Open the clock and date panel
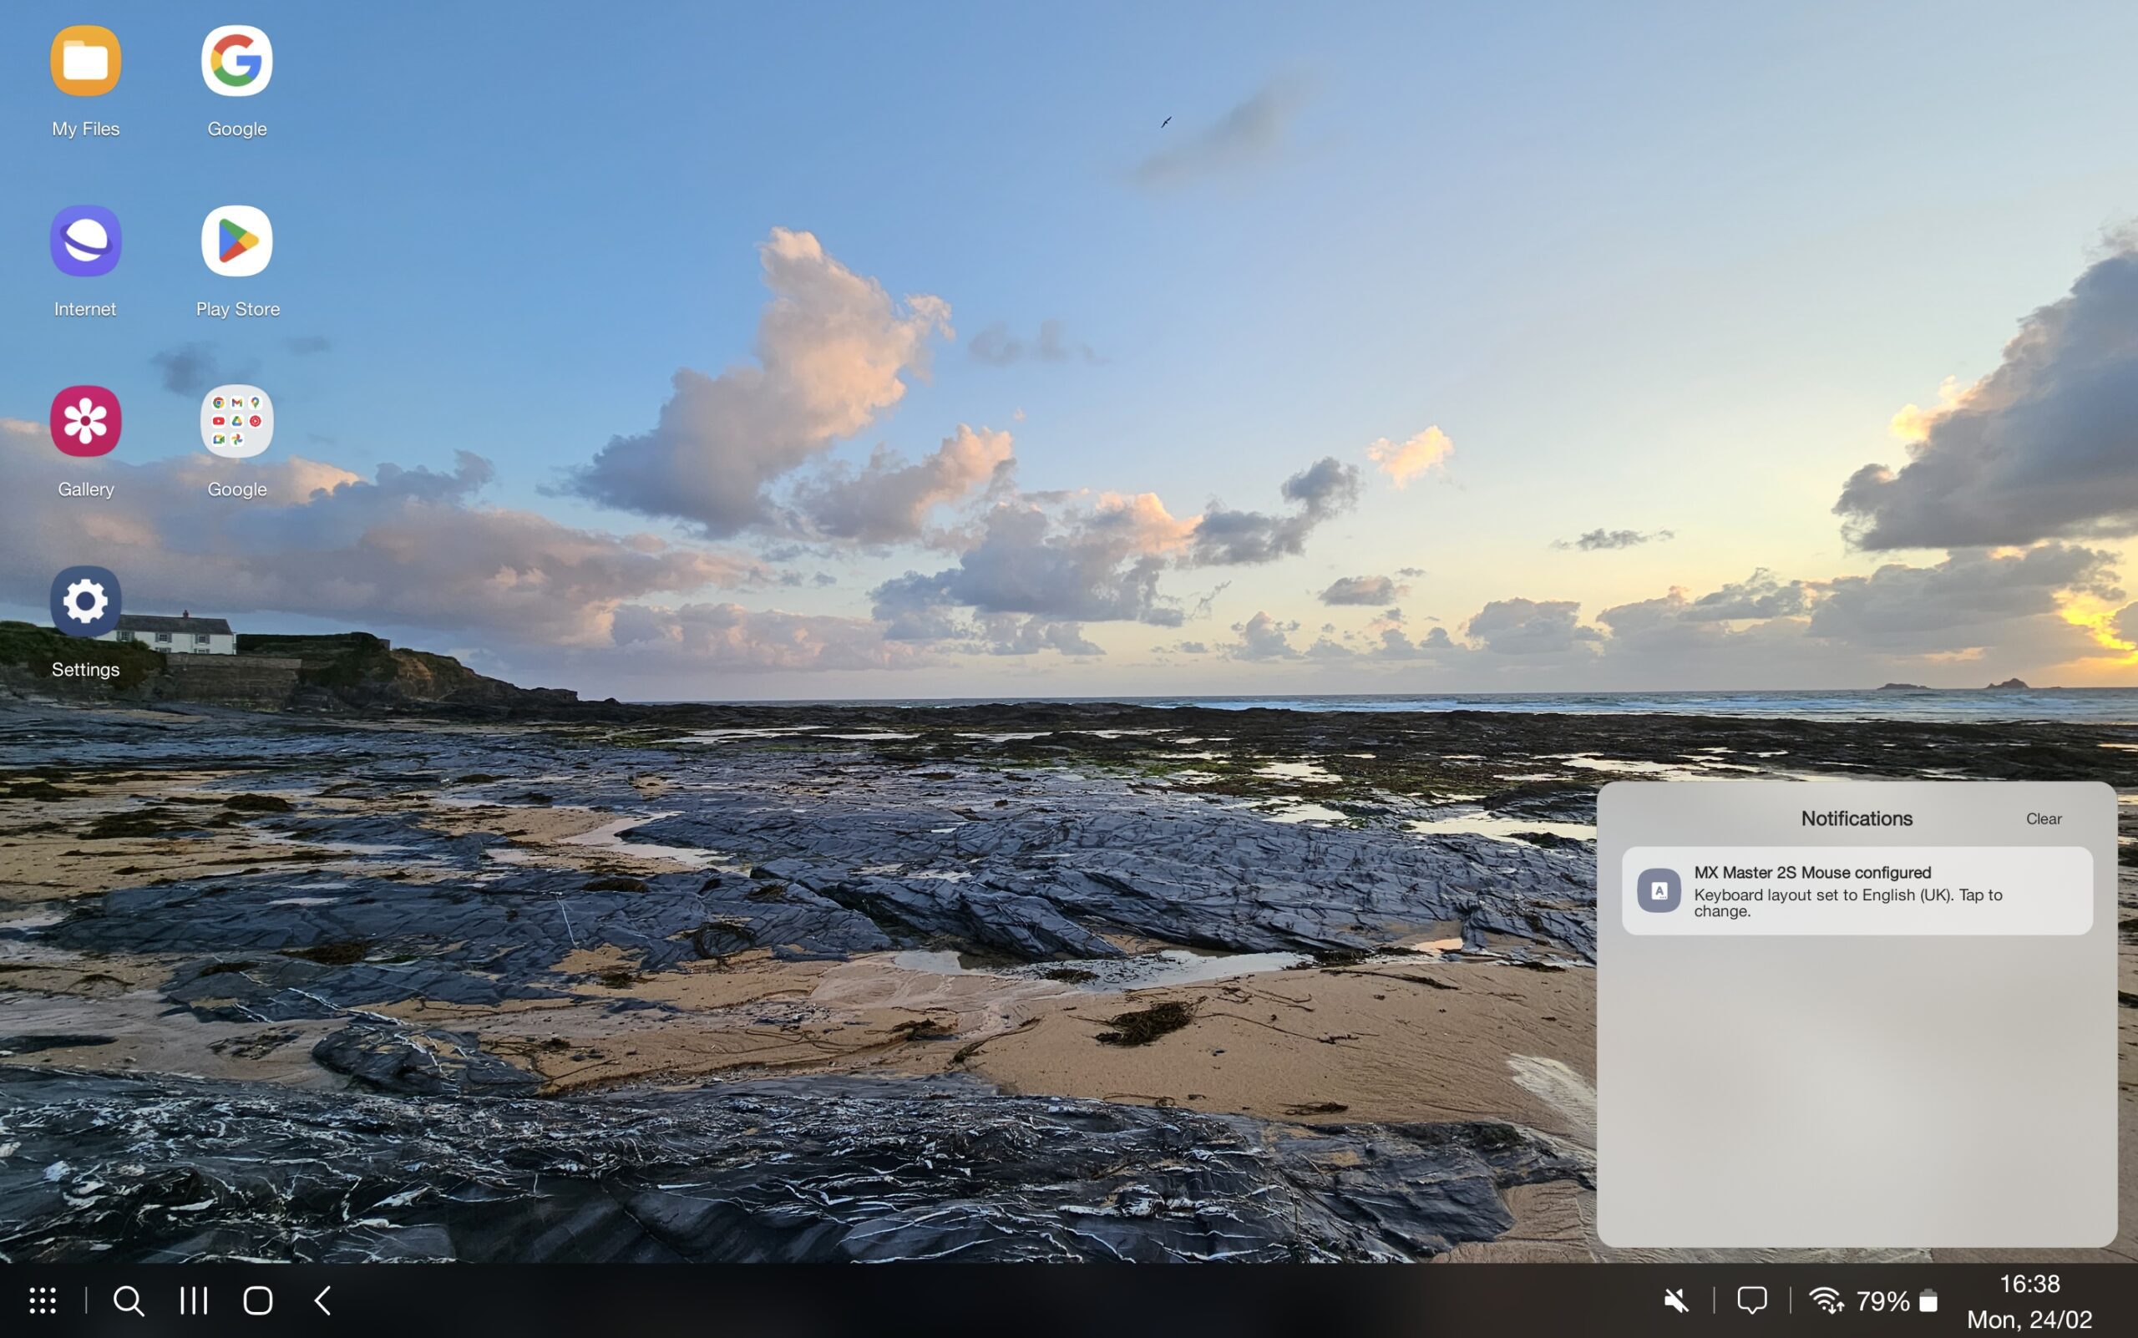The image size is (2138, 1338). coord(2029,1301)
